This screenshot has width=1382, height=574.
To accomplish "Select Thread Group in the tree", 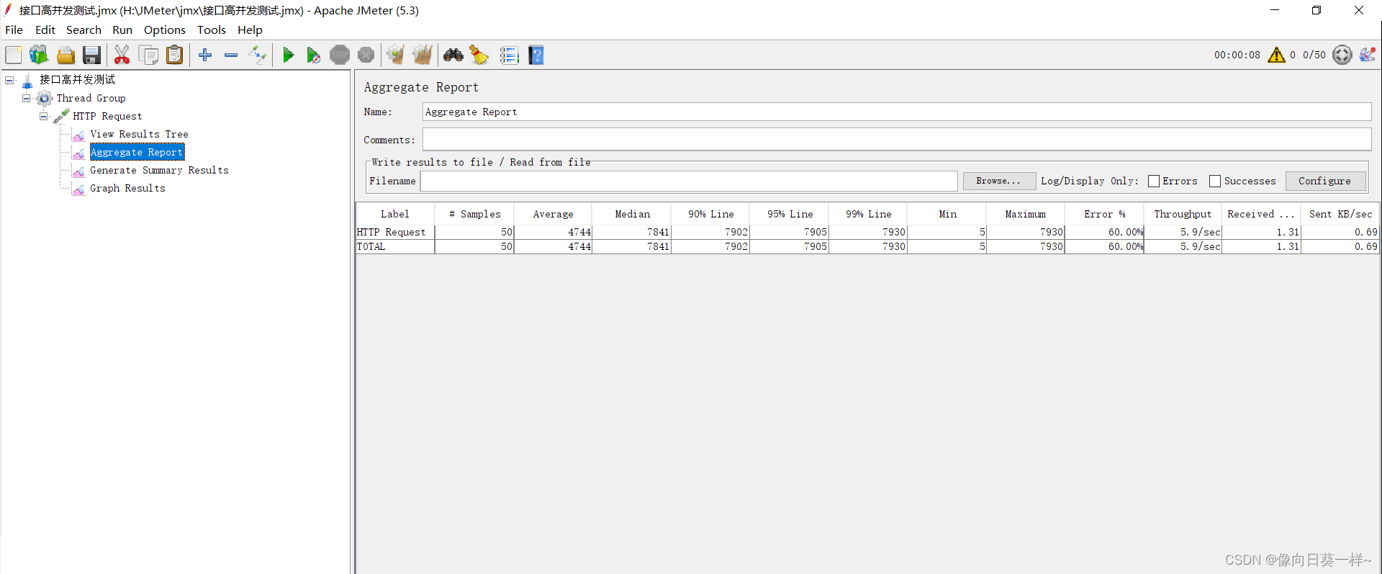I will [91, 98].
